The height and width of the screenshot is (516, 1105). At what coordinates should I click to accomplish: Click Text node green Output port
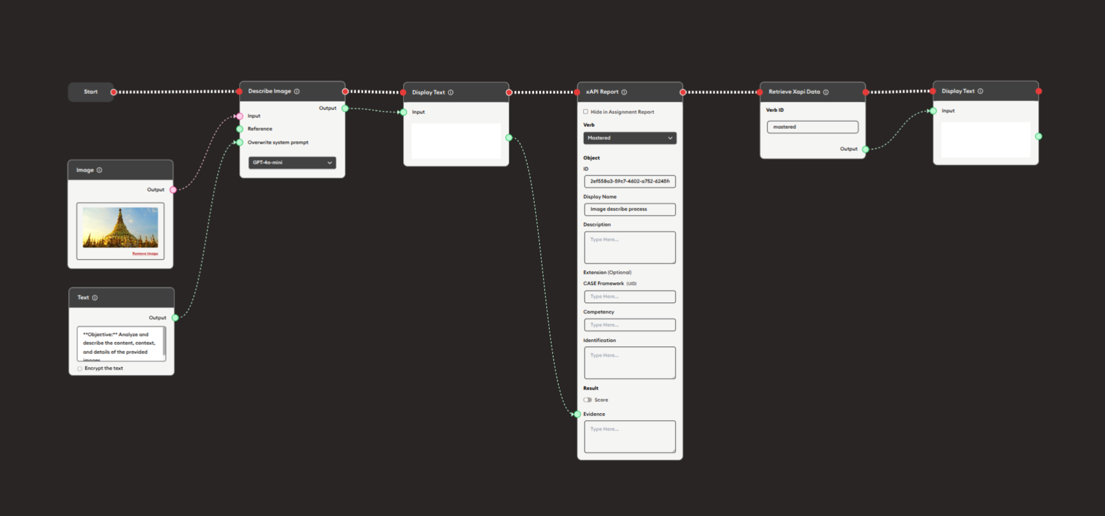tap(175, 318)
